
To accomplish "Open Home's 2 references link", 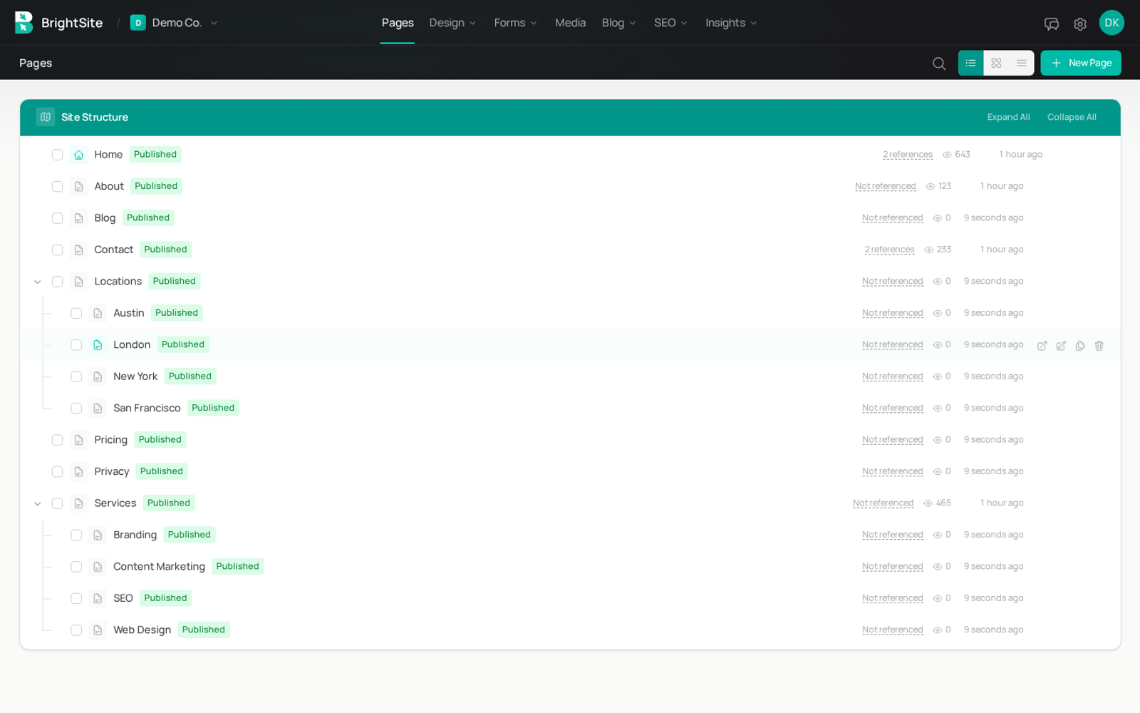I will point(908,155).
